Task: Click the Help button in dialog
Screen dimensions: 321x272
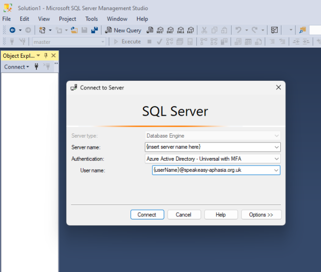Action: click(221, 215)
